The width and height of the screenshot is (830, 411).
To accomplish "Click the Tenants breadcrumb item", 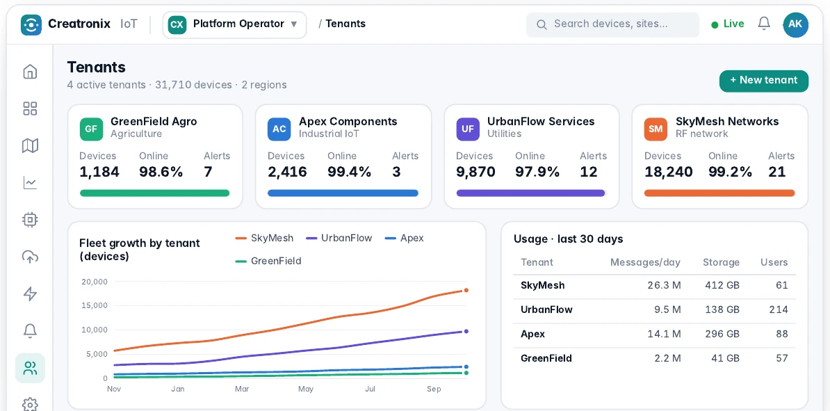I will point(345,24).
